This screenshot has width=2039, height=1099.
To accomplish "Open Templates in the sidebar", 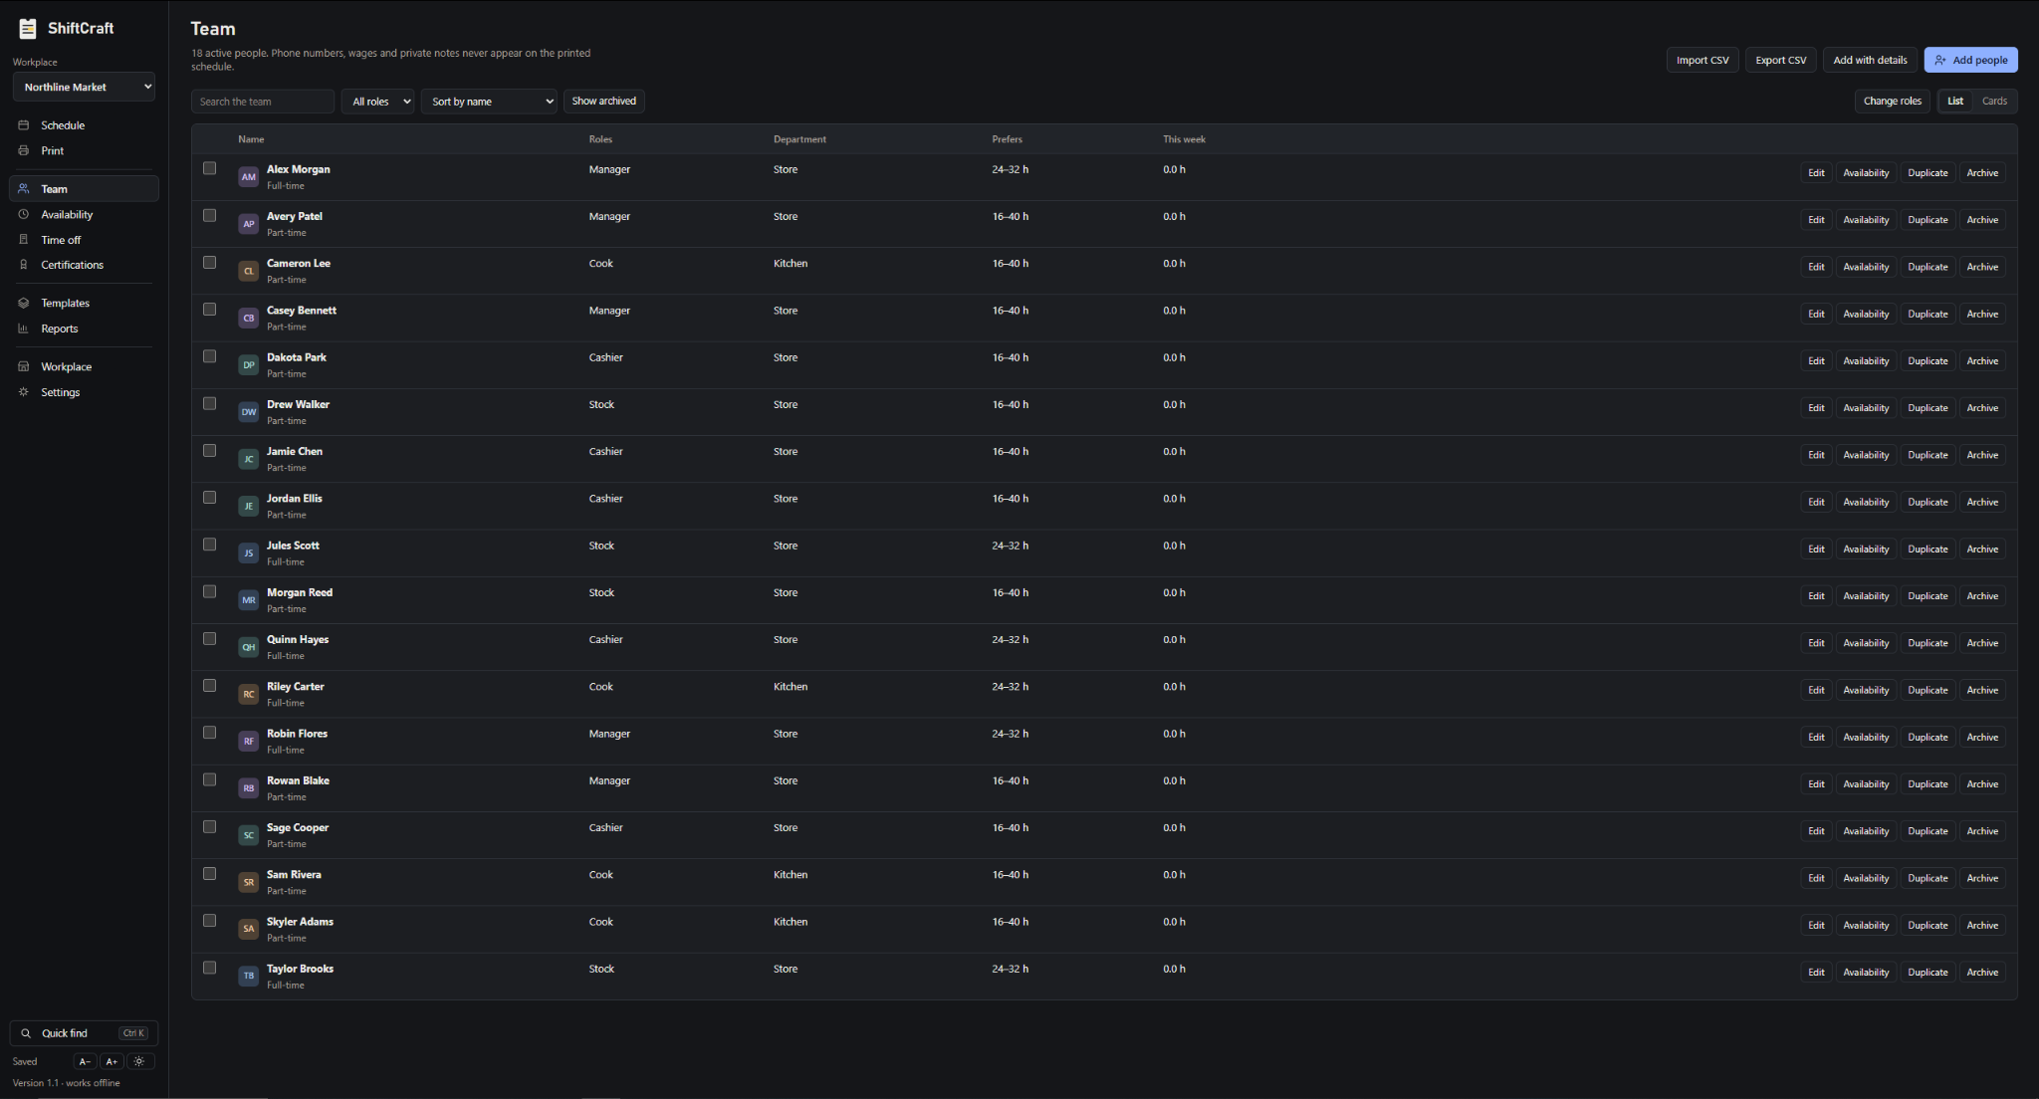I will coord(84,303).
